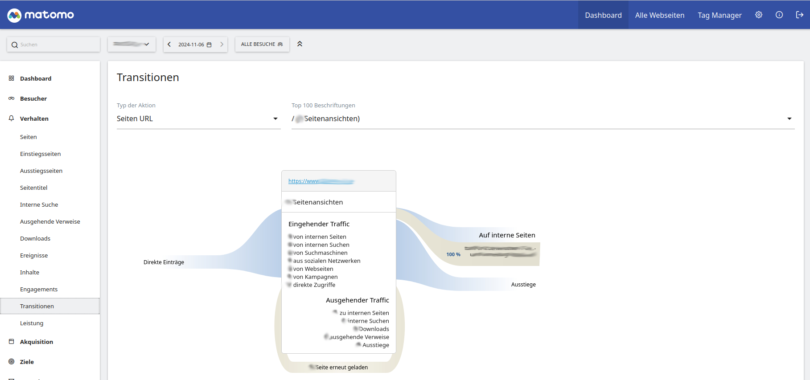The width and height of the screenshot is (810, 380).
Task: Open Ausgehende Verweise in the sidebar
Action: tap(50, 221)
